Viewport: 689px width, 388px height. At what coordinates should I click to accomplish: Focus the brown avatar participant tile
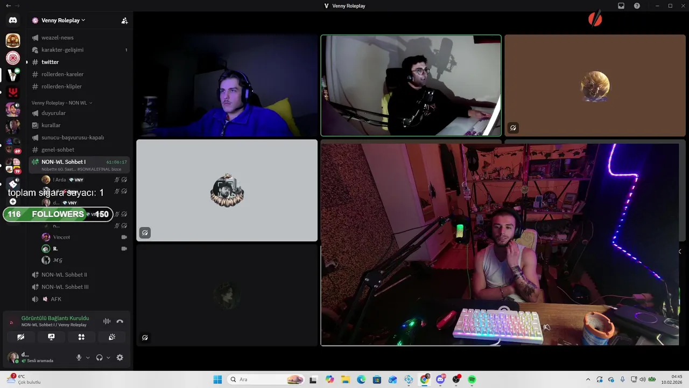[595, 85]
